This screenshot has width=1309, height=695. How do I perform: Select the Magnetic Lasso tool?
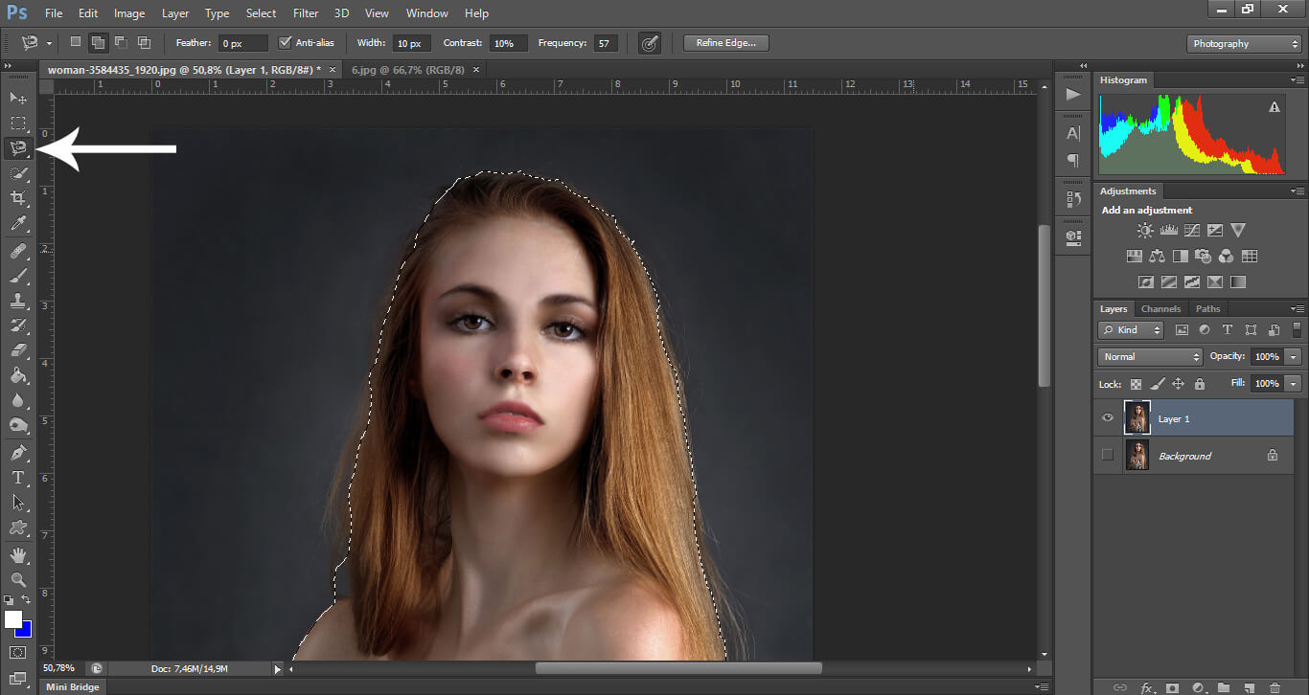[x=18, y=148]
